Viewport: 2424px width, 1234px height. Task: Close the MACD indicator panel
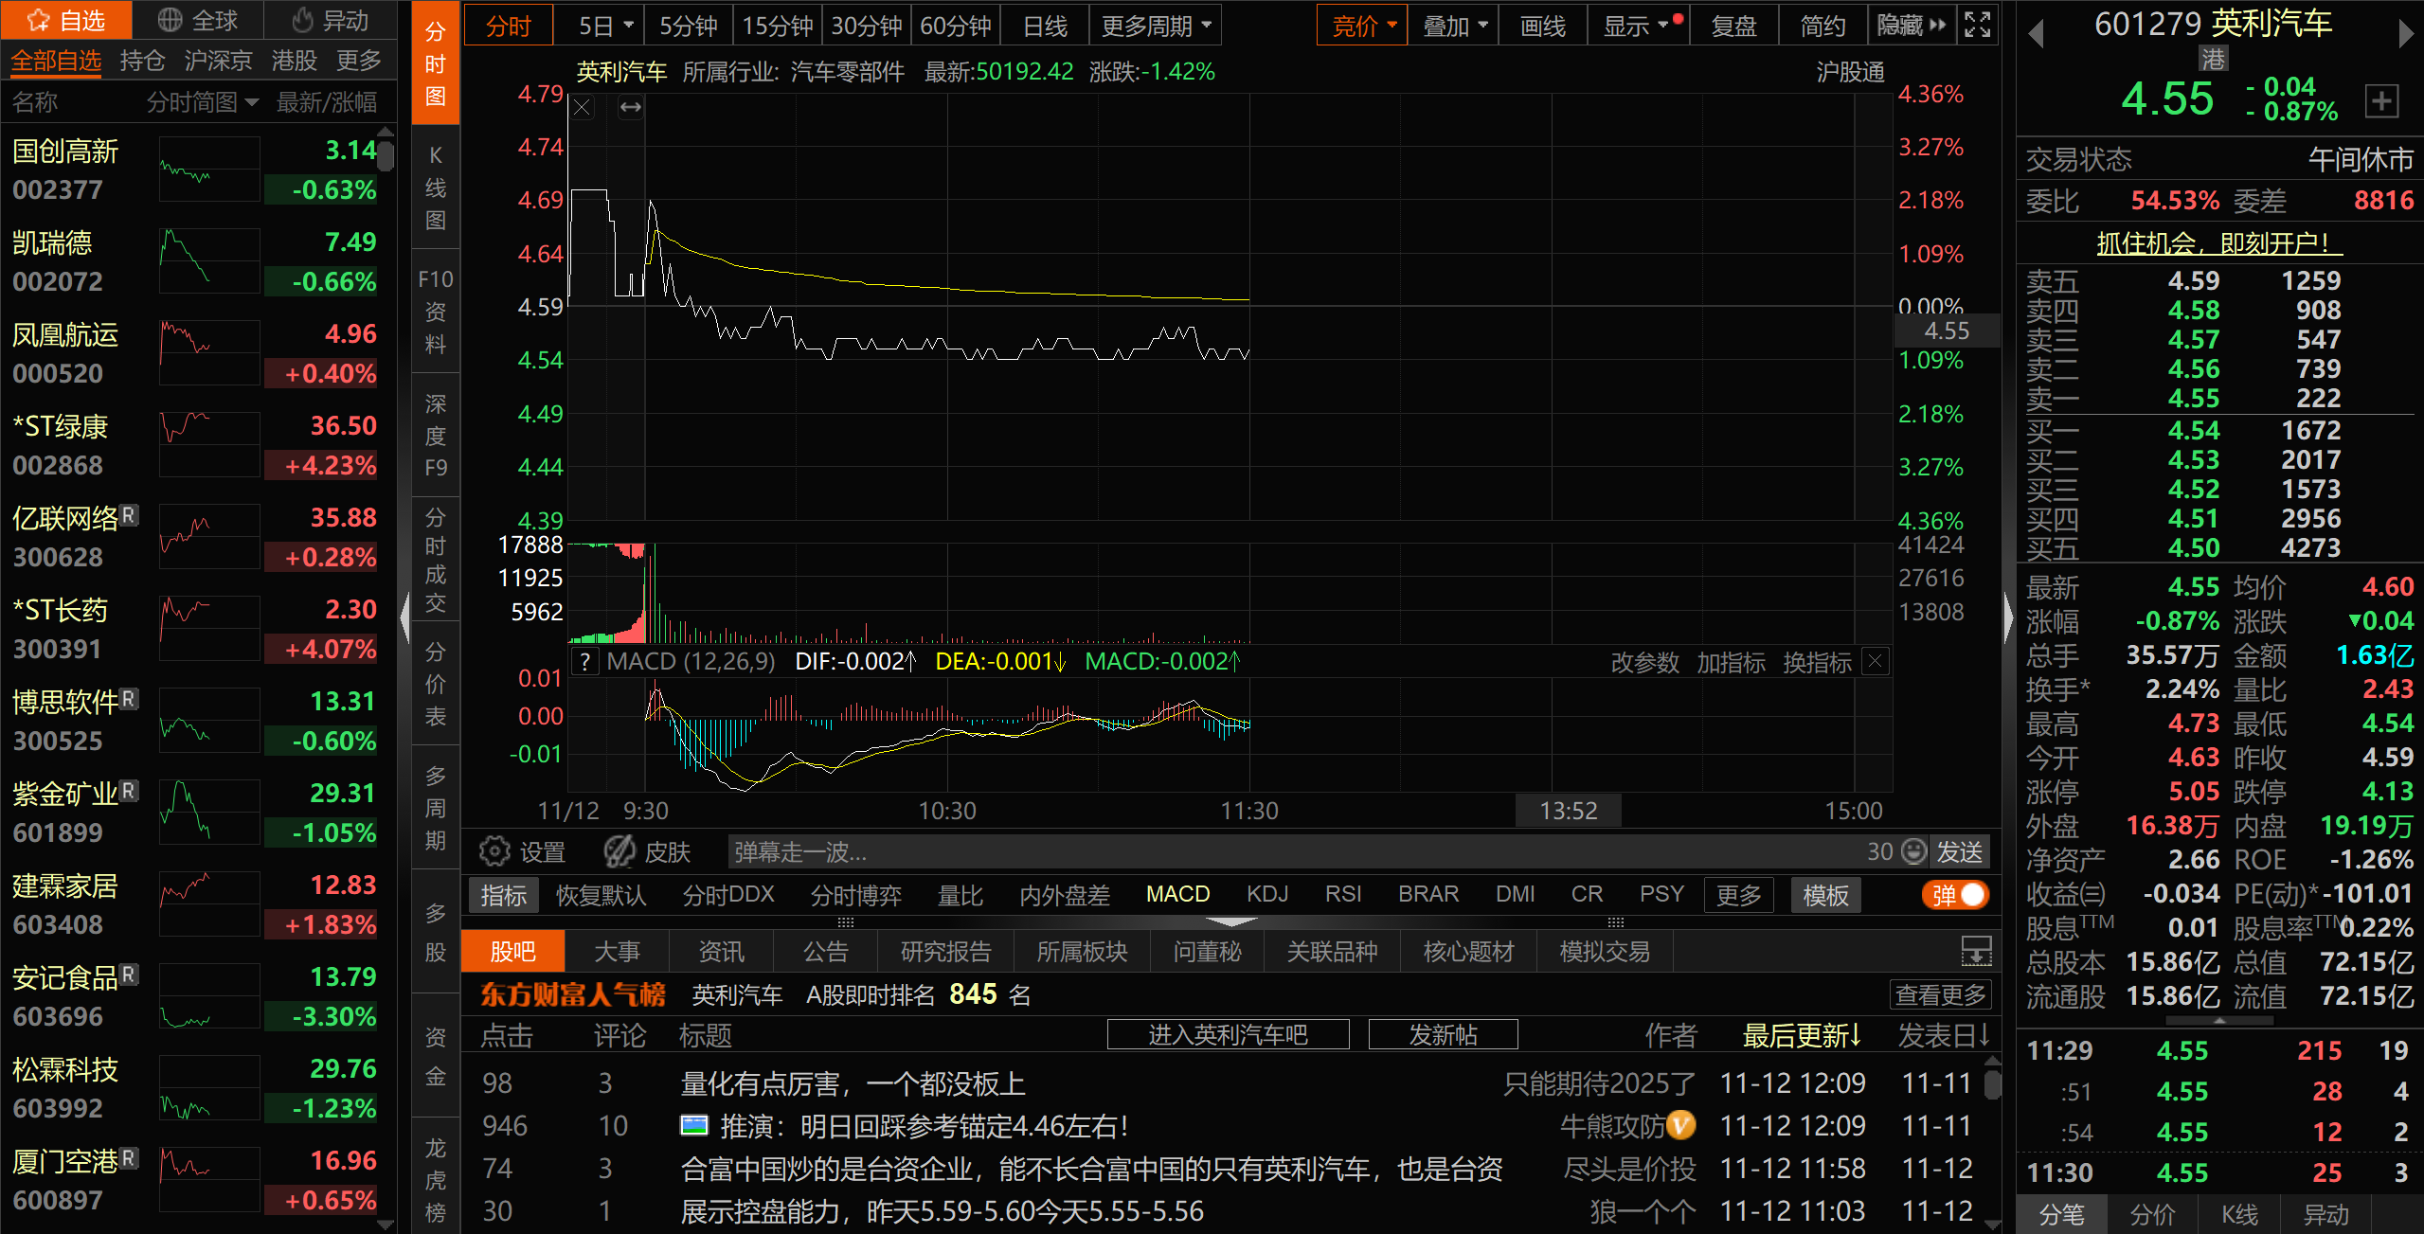[x=1875, y=661]
